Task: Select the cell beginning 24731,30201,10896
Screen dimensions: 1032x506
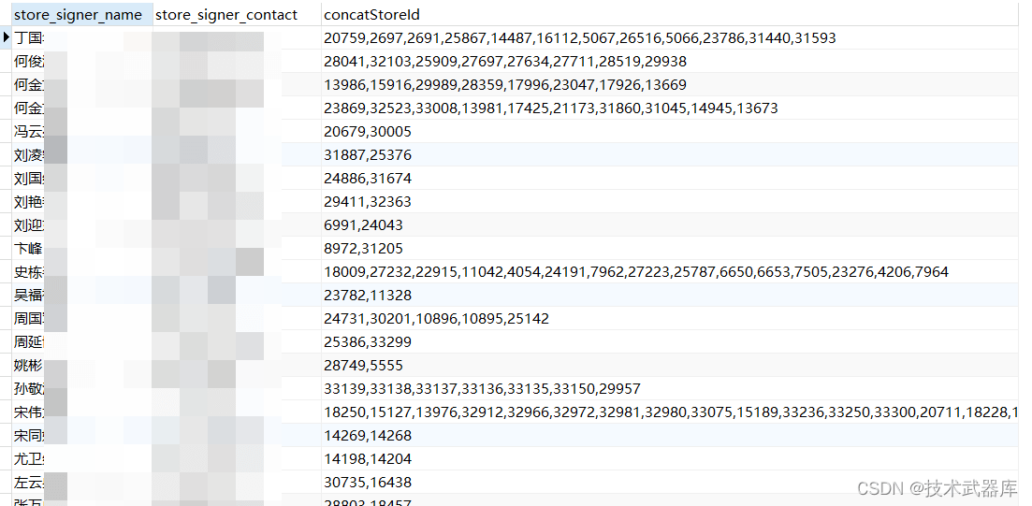Action: [x=670, y=318]
